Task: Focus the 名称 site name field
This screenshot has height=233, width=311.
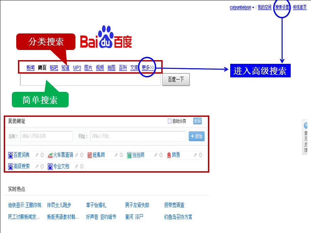Action: pos(46,136)
